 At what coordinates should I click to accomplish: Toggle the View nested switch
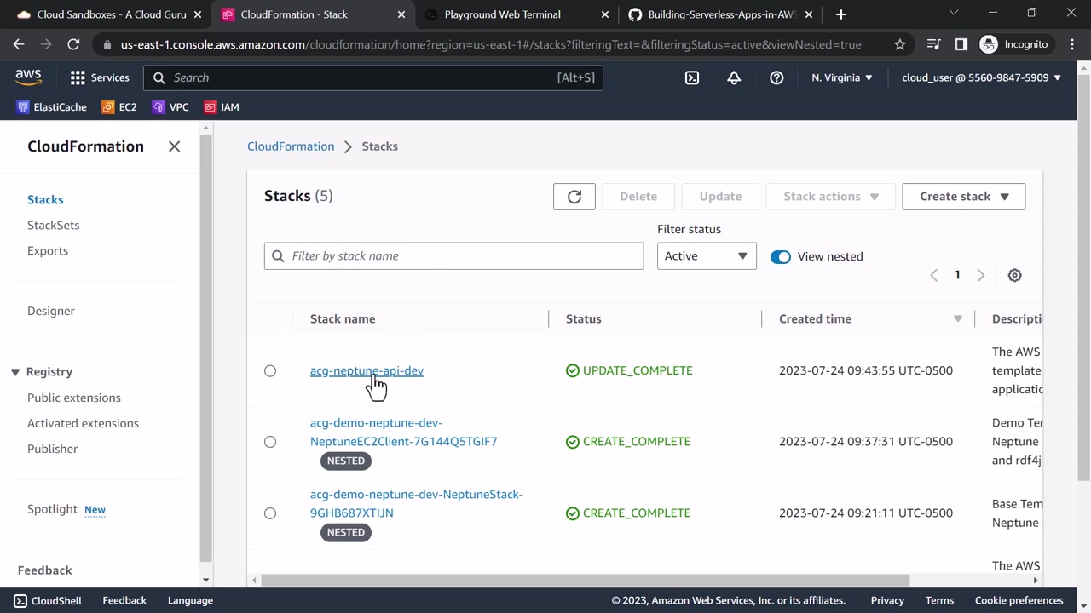click(x=780, y=256)
